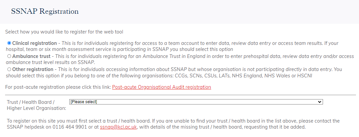Click the "For post-acute registration" sentence text
Image resolution: width=359 pixels, height=137 pixels.
click(58, 87)
